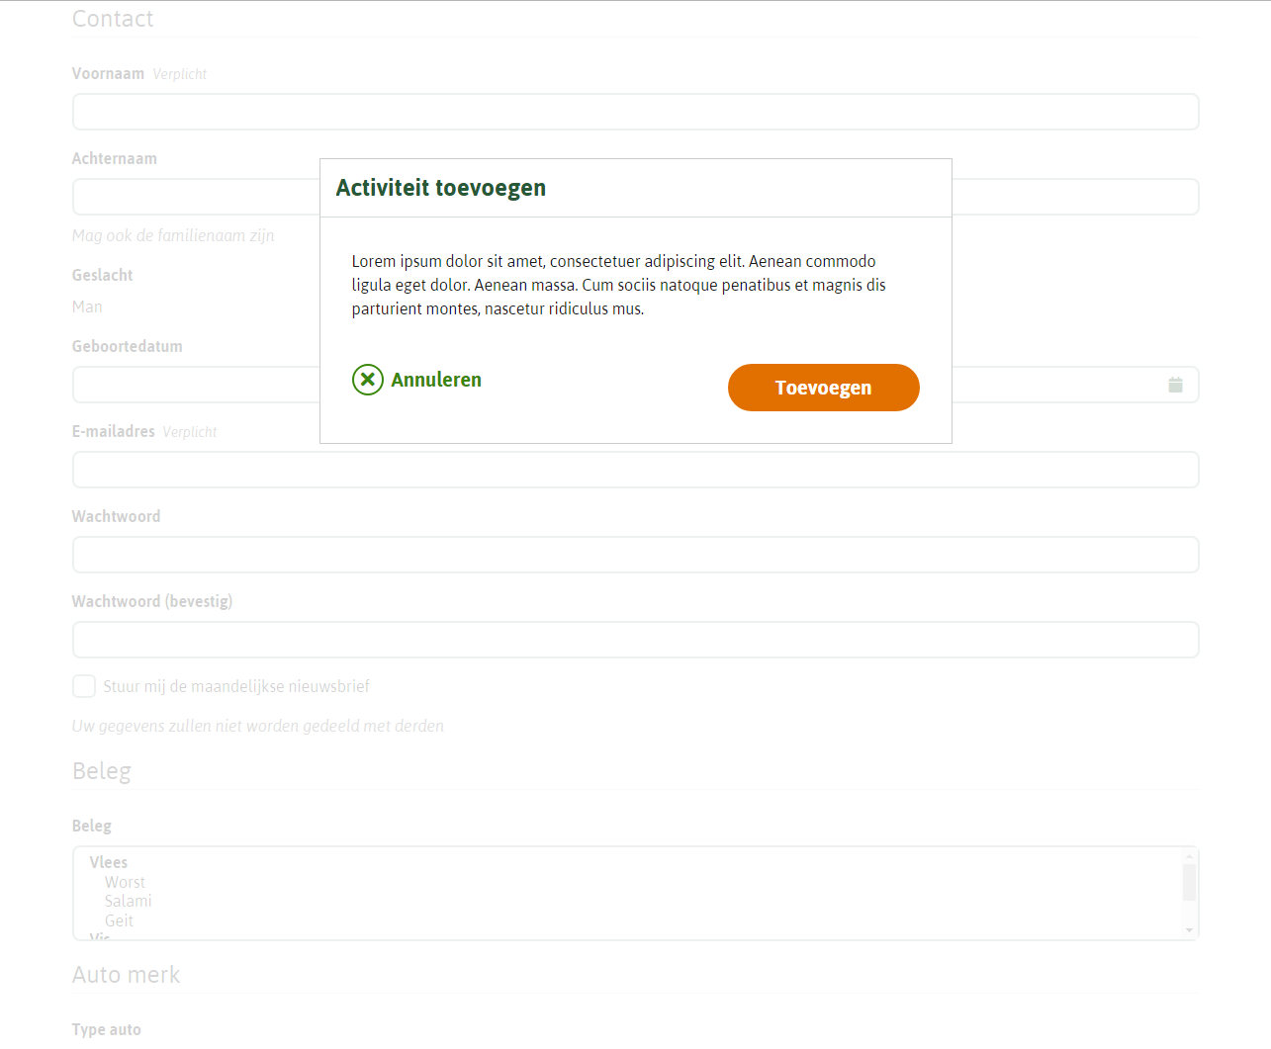This screenshot has height=1049, width=1271.
Task: Select Salami in the Beleg list
Action: click(128, 901)
